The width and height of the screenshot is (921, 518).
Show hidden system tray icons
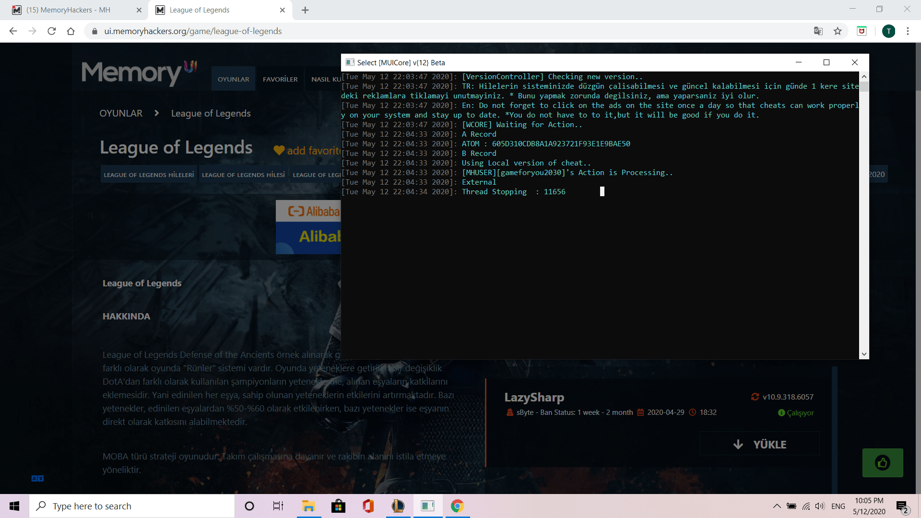pos(777,506)
